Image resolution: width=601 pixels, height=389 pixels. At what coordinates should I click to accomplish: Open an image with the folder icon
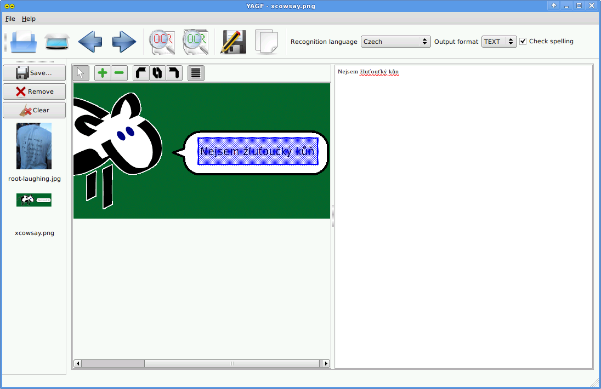pos(24,42)
